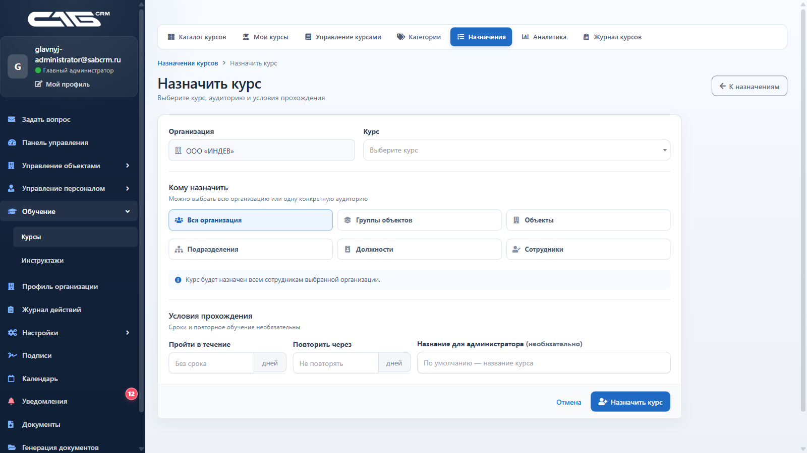Open the Аналитика tab
Image resolution: width=807 pixels, height=453 pixels.
[544, 37]
